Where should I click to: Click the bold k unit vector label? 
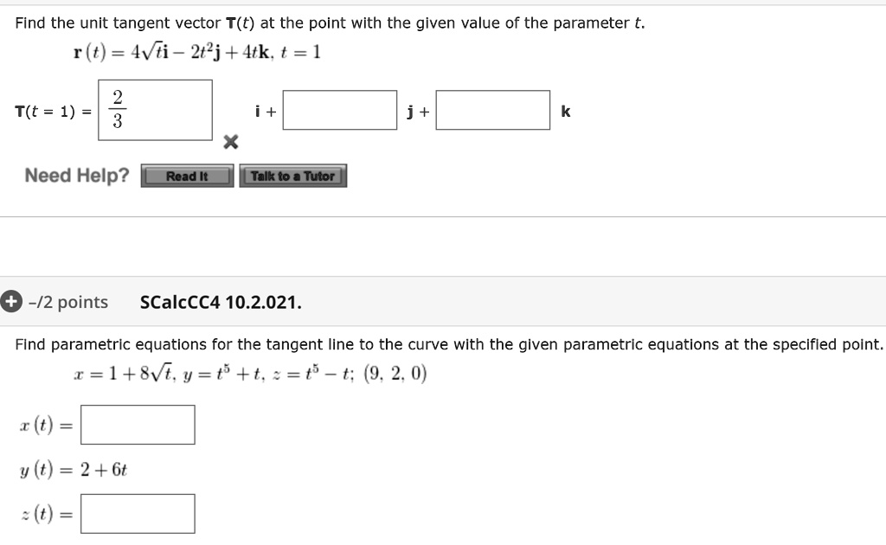tap(566, 112)
